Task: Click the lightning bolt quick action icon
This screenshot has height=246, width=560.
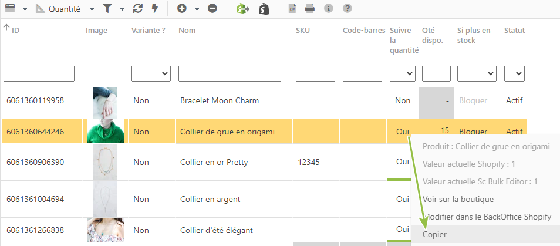Action: tap(154, 9)
